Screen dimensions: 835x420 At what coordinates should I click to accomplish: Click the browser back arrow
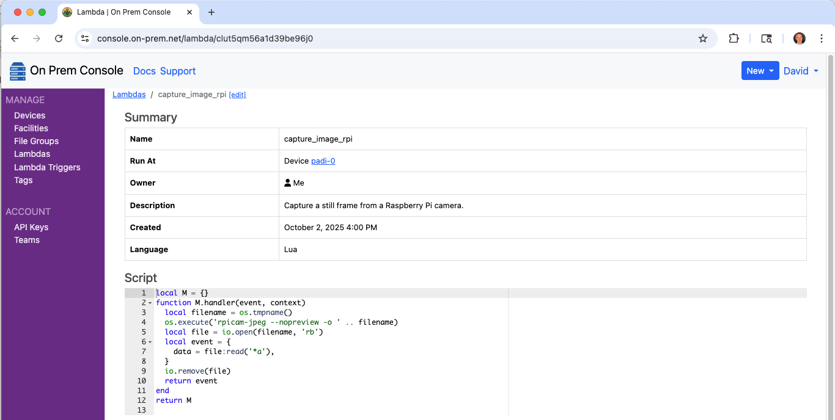pos(15,38)
